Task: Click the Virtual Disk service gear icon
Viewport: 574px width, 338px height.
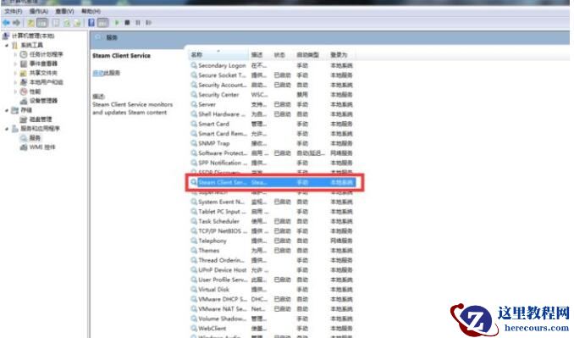Action: 194,290
